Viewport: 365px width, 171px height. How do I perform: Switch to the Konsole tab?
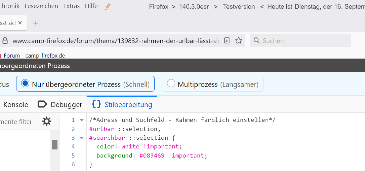click(15, 105)
